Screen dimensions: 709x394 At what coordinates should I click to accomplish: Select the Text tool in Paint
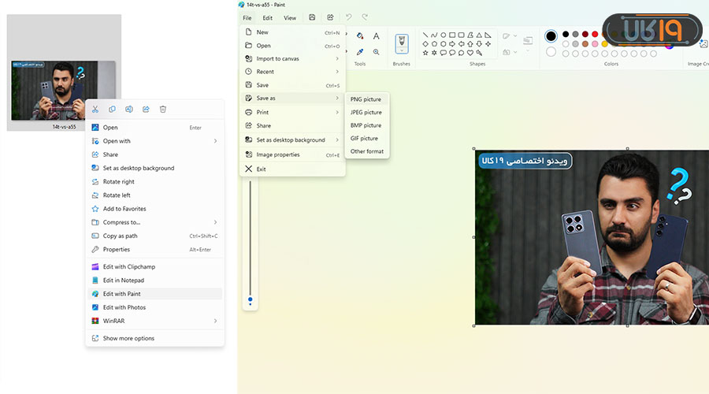377,35
